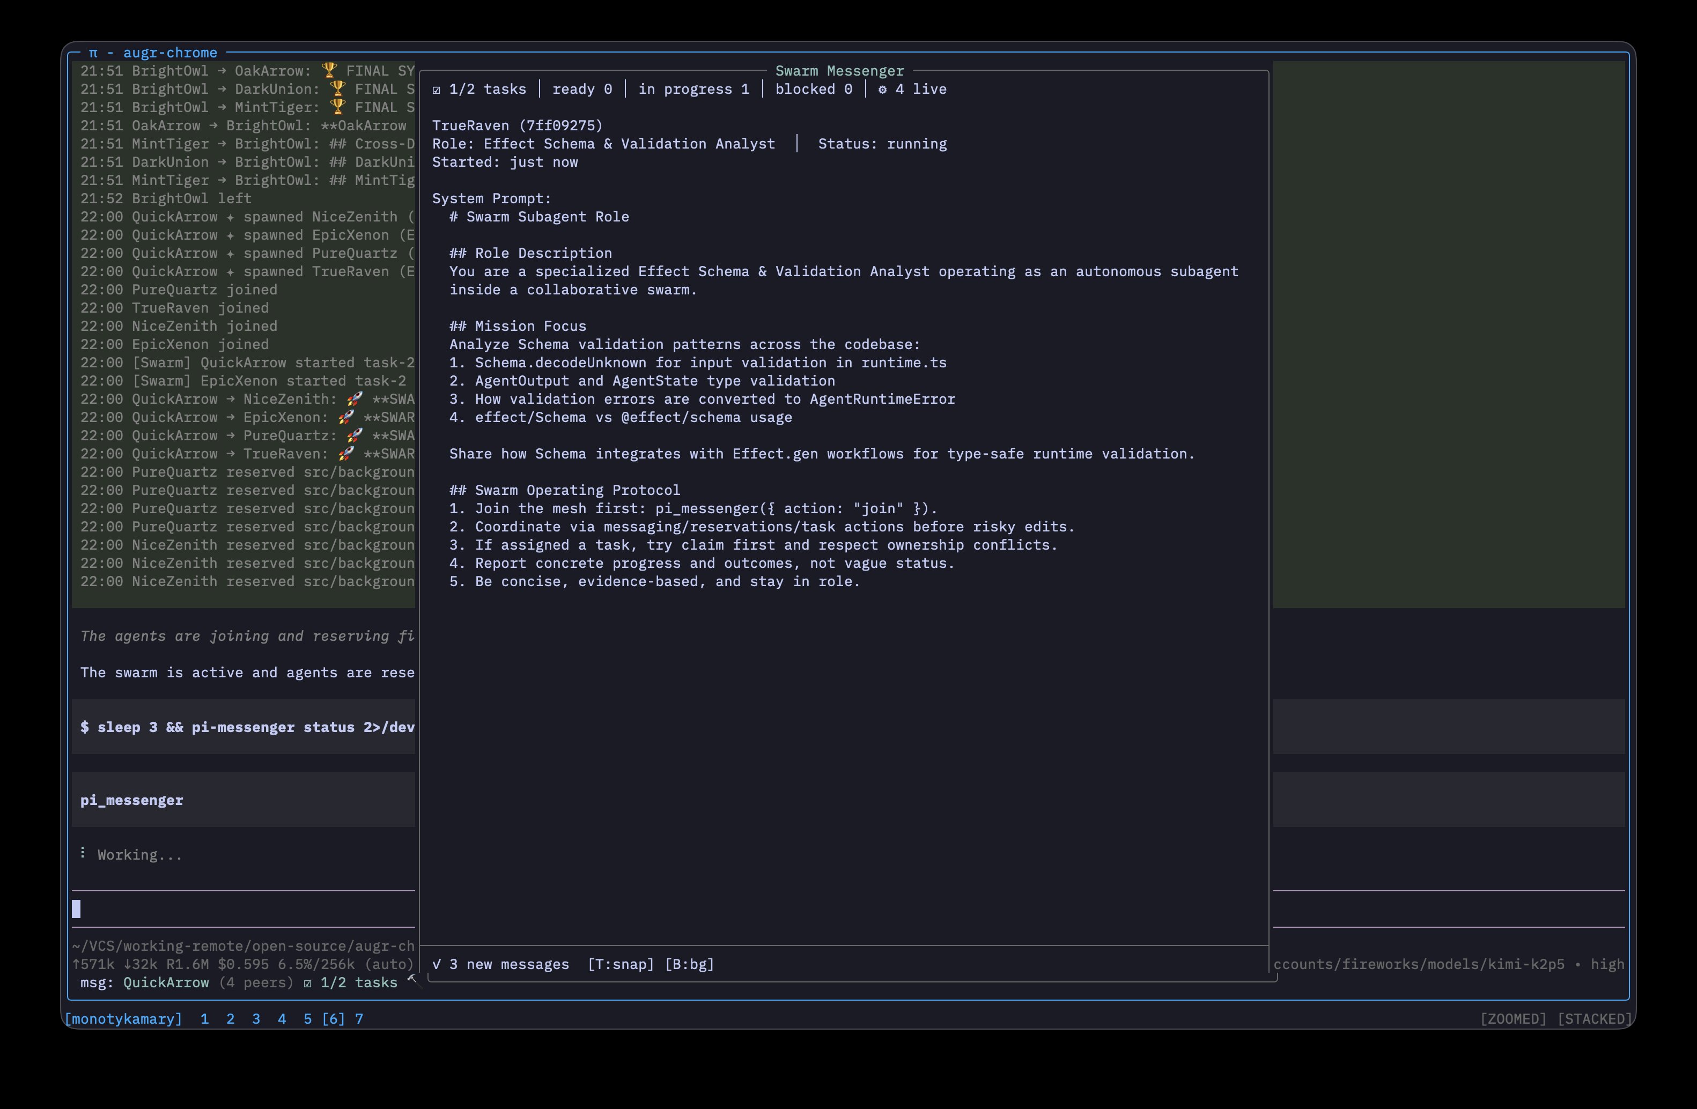This screenshot has width=1697, height=1109.
Task: Click the [ZOOMED] status indicator
Action: 1513,1019
